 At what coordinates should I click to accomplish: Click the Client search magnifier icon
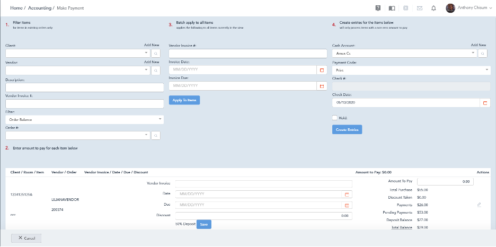[156, 54]
